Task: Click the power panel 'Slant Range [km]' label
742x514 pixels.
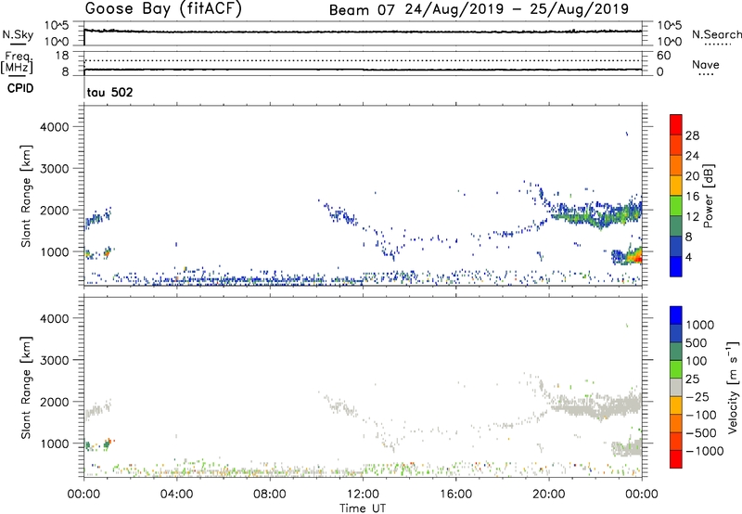Action: [x=26, y=196]
